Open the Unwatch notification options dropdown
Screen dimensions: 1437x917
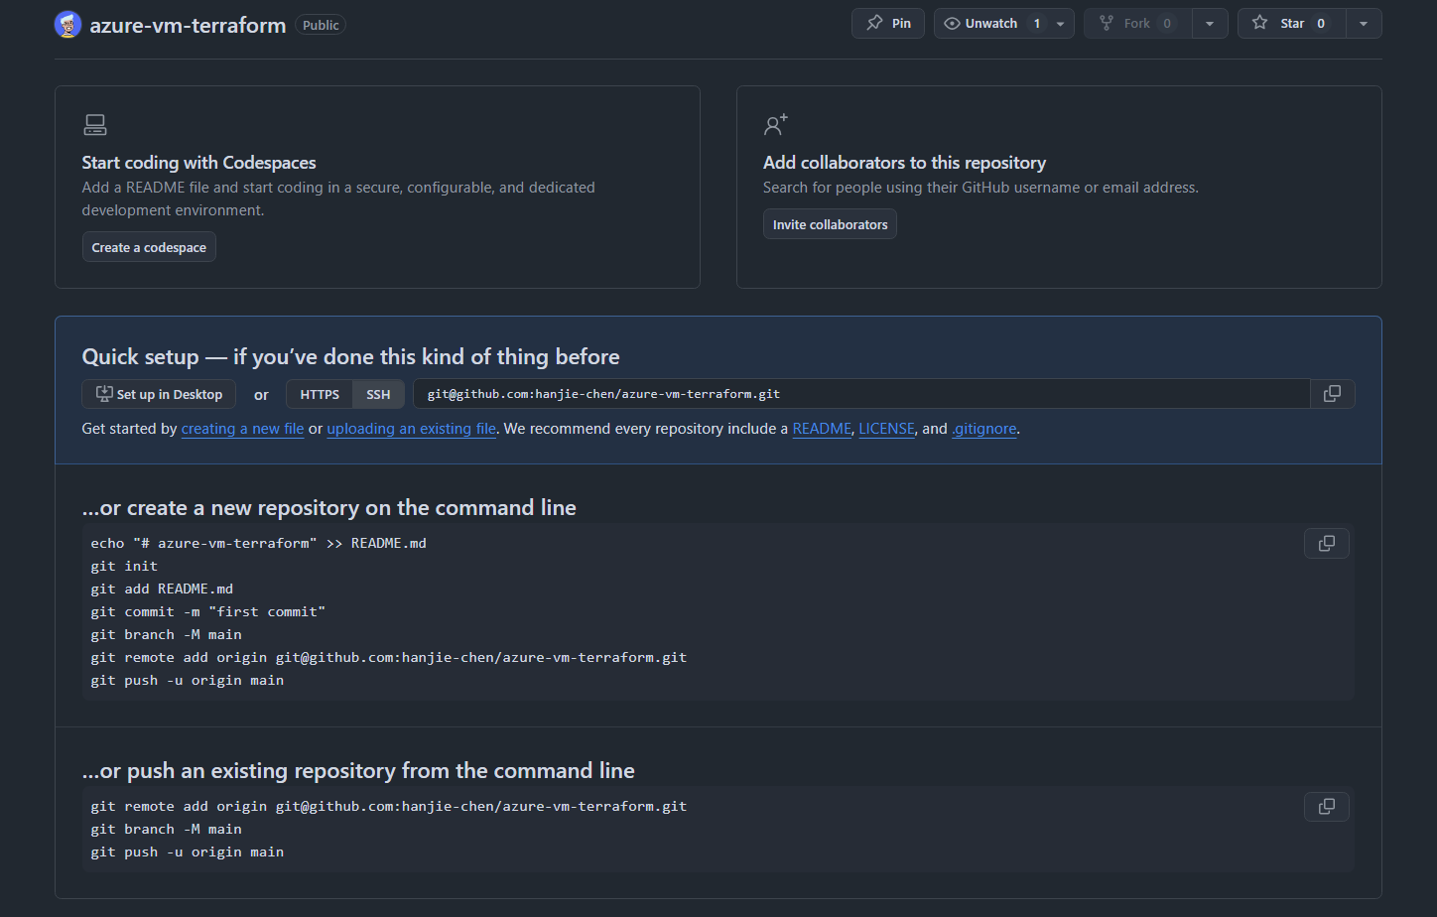click(1061, 22)
